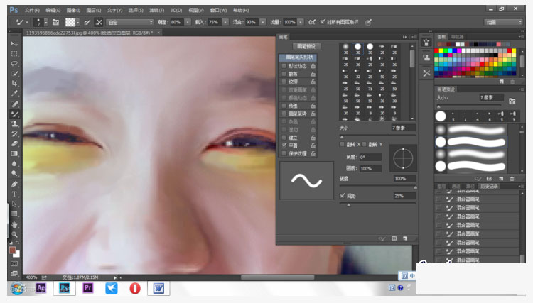This screenshot has width=533, height=303.
Task: Click new swatch icon in Swatches panel
Action: (x=502, y=82)
